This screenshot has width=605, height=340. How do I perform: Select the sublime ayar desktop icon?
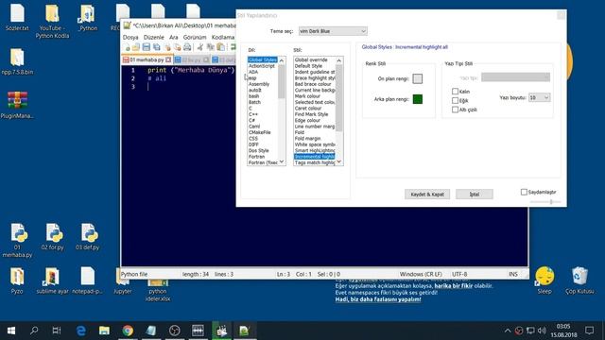click(x=53, y=280)
